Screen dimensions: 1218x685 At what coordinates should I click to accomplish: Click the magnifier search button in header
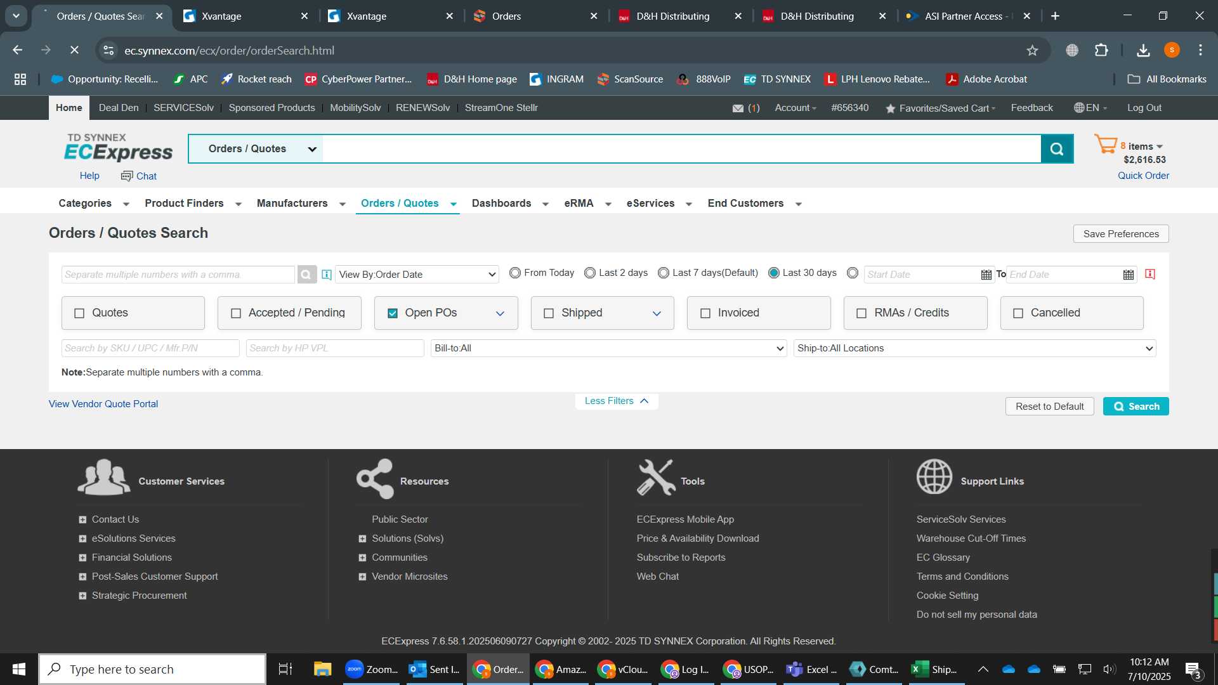(x=1057, y=149)
